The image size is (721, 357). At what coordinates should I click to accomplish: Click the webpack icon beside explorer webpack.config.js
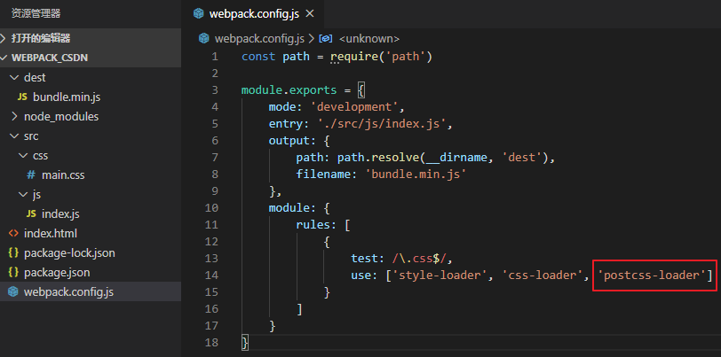click(13, 291)
